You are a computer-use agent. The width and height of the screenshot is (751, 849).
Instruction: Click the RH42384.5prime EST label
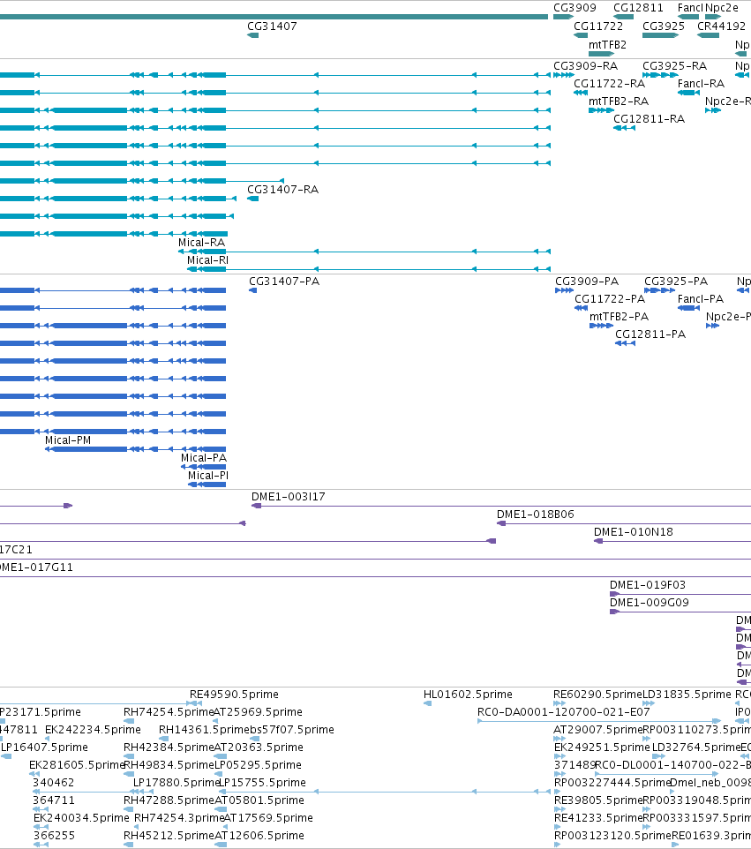[x=169, y=748]
